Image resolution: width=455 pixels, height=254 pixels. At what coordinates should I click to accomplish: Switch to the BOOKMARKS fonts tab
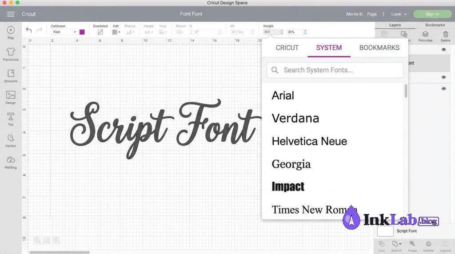pyautogui.click(x=379, y=48)
